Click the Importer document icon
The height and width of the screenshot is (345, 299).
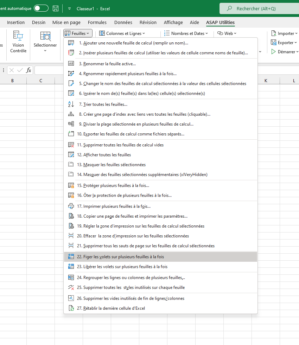274,33
